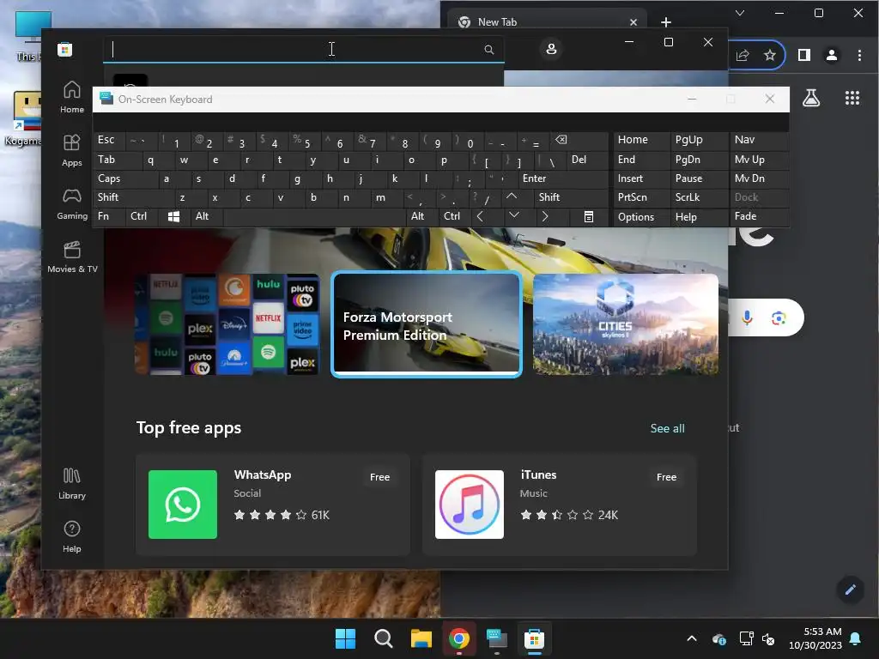Open Library in Store sidebar
This screenshot has width=879, height=659.
pyautogui.click(x=72, y=483)
